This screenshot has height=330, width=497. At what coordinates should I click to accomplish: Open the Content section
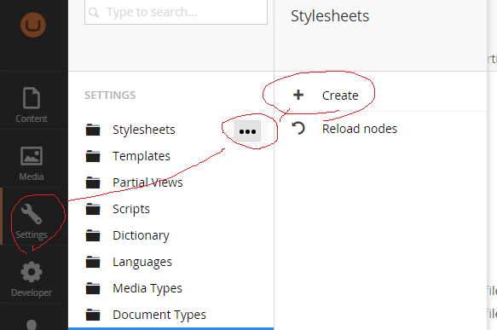click(32, 105)
